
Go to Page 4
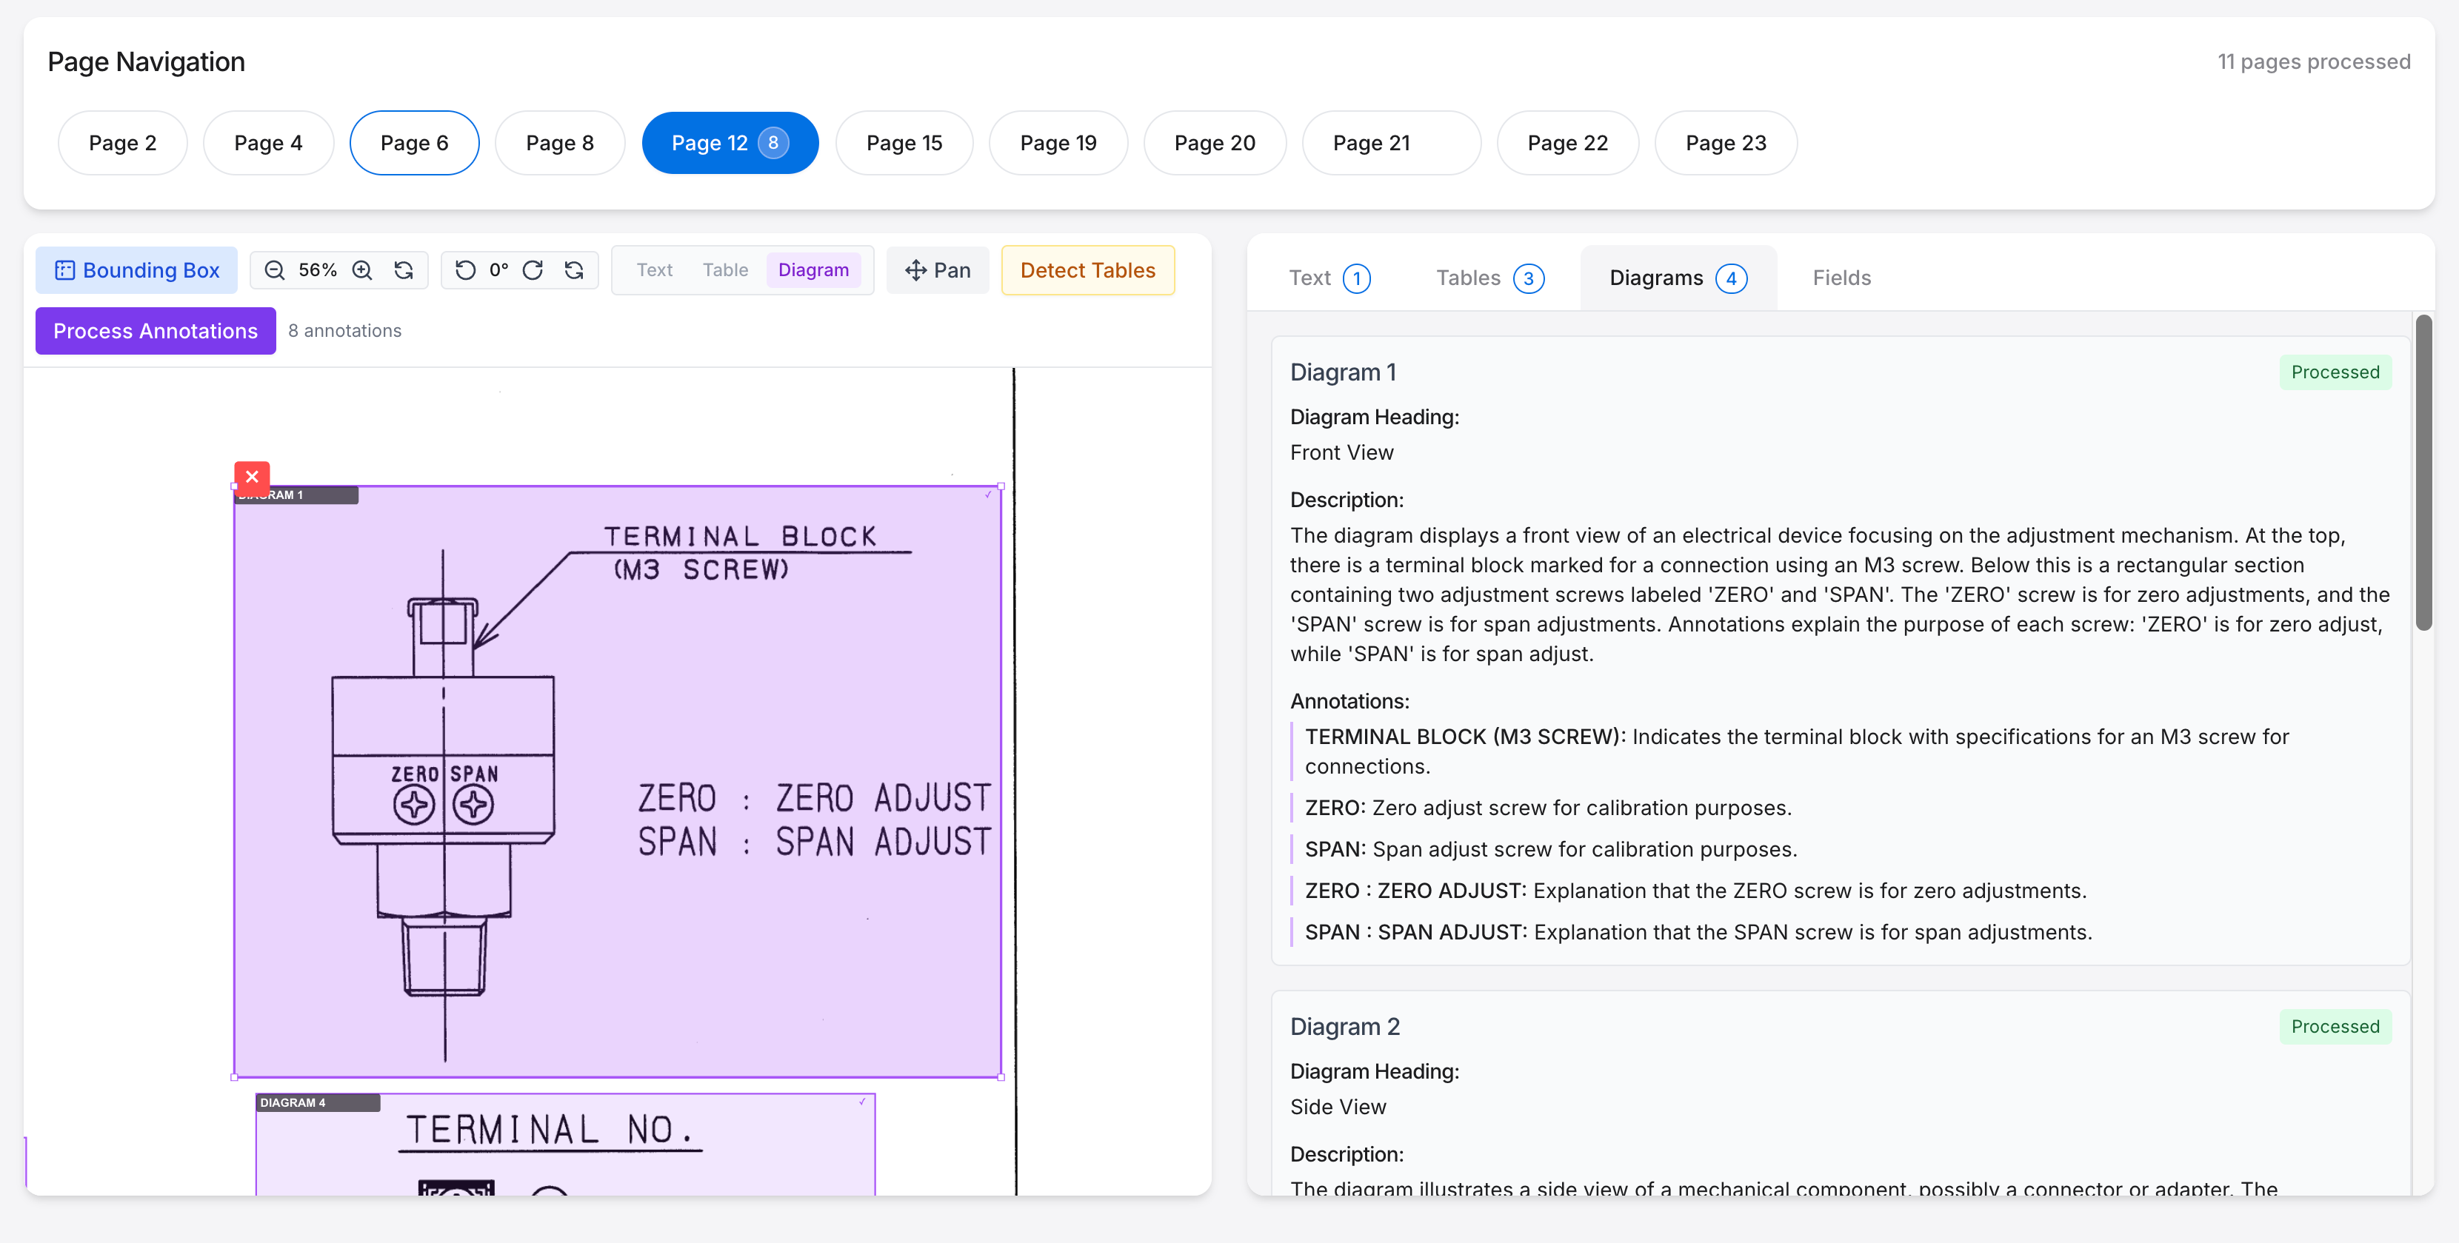(x=268, y=143)
